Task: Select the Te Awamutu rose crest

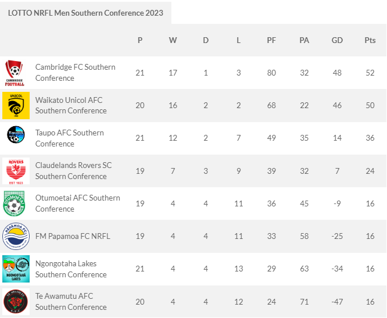Action: [16, 302]
